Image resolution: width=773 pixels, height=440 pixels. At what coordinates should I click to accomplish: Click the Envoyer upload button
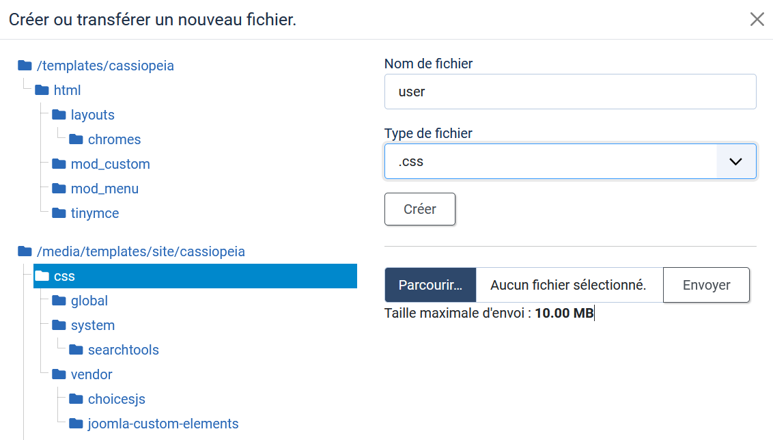coord(706,285)
